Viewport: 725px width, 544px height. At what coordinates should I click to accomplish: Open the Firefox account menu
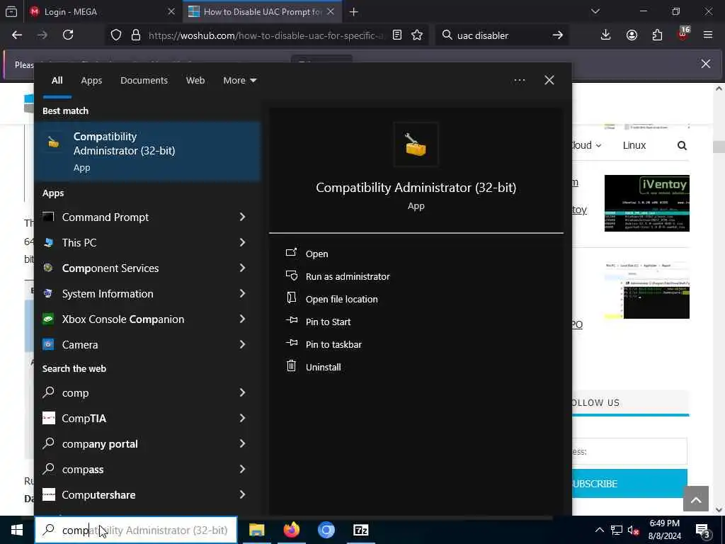[632, 35]
